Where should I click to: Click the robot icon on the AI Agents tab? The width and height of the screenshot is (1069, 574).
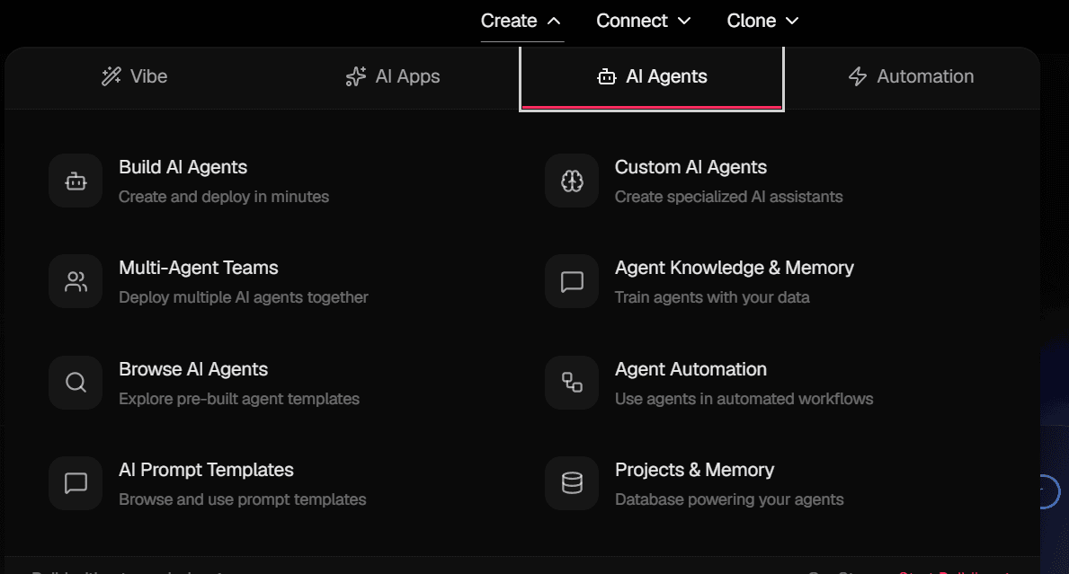[605, 76]
